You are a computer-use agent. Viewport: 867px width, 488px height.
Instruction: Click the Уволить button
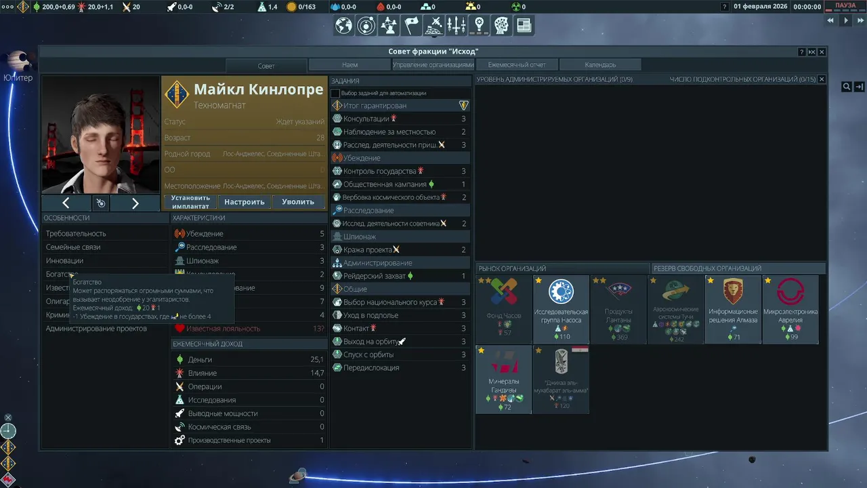[x=298, y=202]
